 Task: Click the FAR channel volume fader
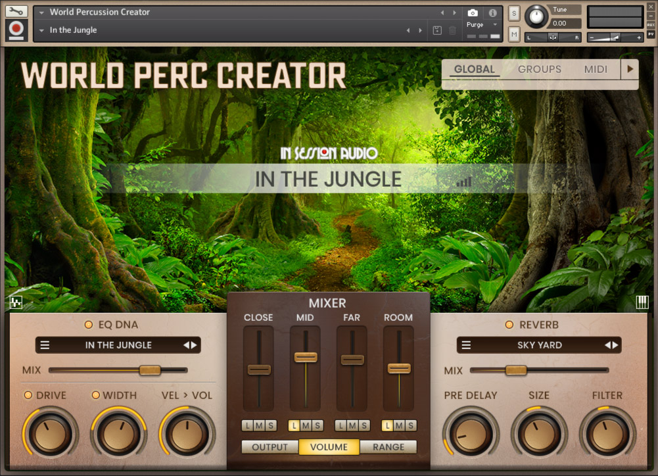click(x=352, y=360)
